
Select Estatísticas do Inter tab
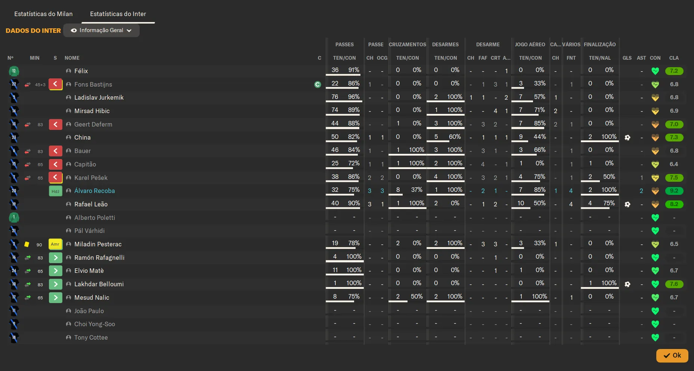[118, 14]
